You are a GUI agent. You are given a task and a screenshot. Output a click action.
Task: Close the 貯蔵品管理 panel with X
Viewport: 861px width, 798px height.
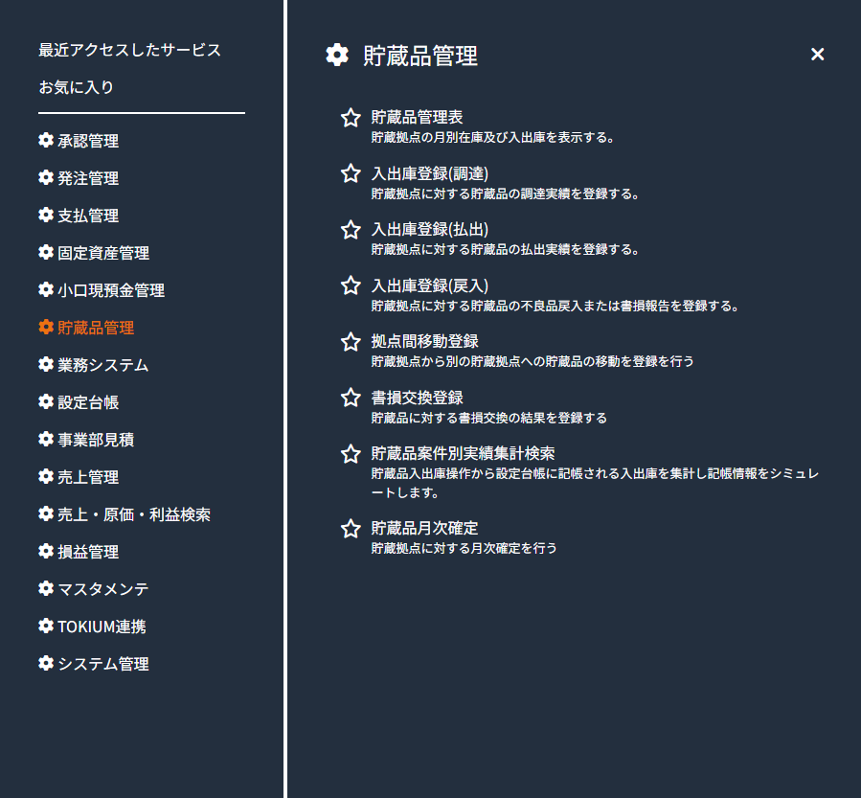(x=817, y=55)
